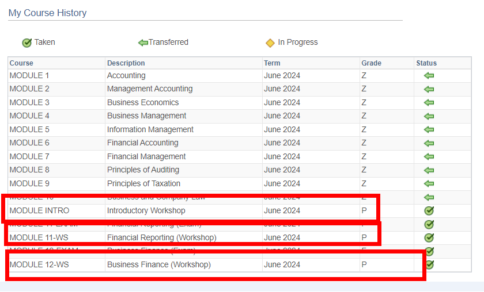Click MODULE 5 transferred arrow status icon

[429, 130]
